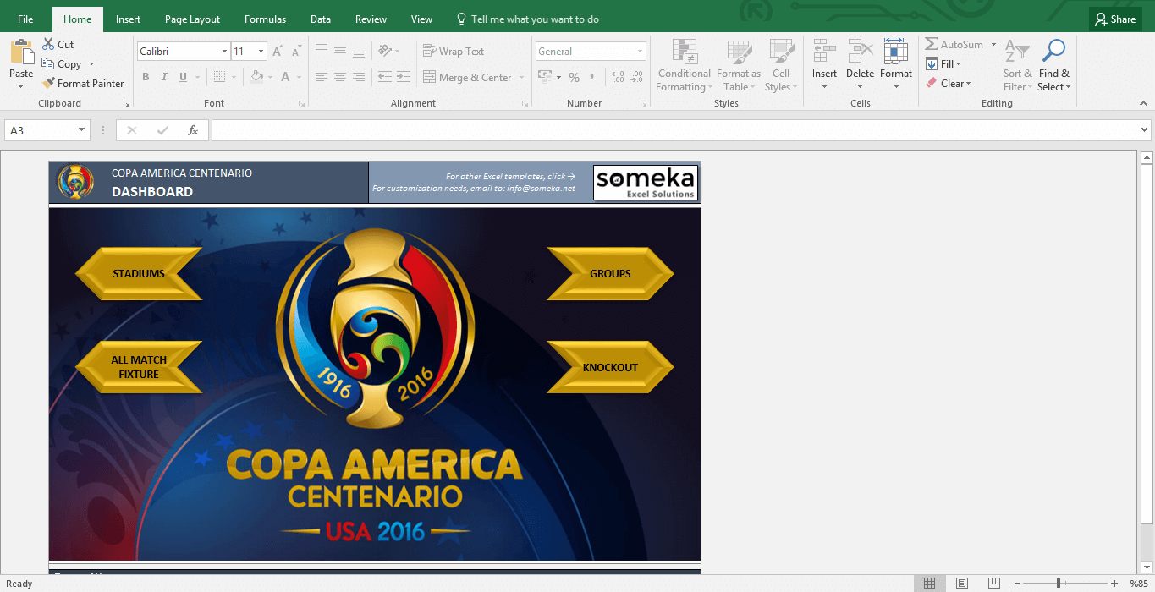Click the Share button
This screenshot has width=1155, height=592.
(x=1114, y=19)
